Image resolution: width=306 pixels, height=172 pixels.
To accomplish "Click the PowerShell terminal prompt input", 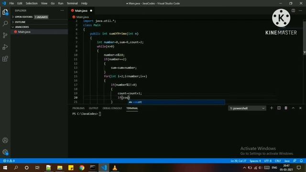I will [100, 114].
